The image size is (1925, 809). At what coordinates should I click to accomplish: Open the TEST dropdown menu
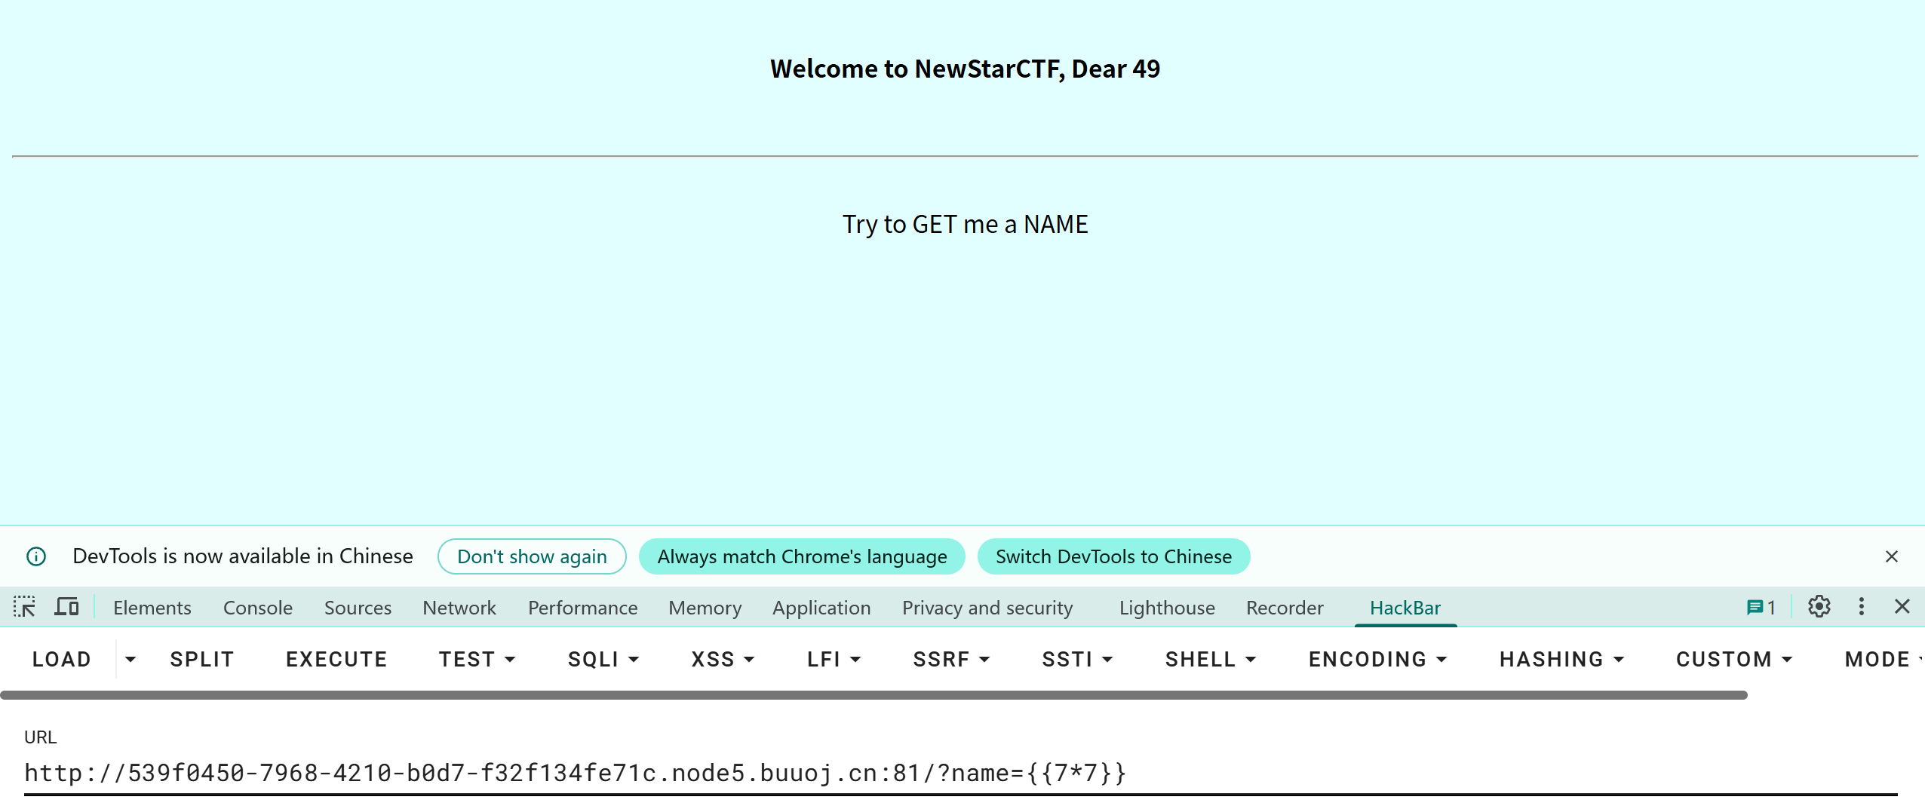(x=477, y=659)
